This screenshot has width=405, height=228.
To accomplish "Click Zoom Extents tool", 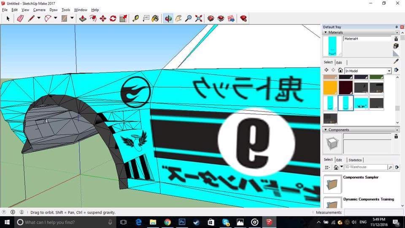I will (x=199, y=19).
